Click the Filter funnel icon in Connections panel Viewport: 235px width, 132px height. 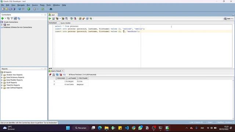[12, 18]
